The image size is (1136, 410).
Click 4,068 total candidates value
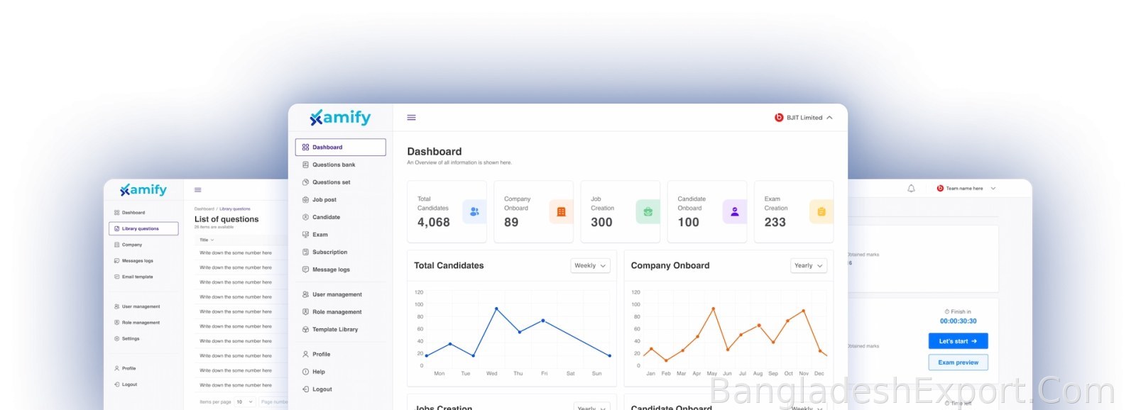pyautogui.click(x=434, y=222)
